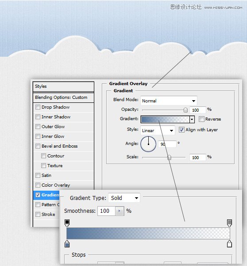
Task: Tick the Inner Glow checkbox
Action: [x=38, y=136]
